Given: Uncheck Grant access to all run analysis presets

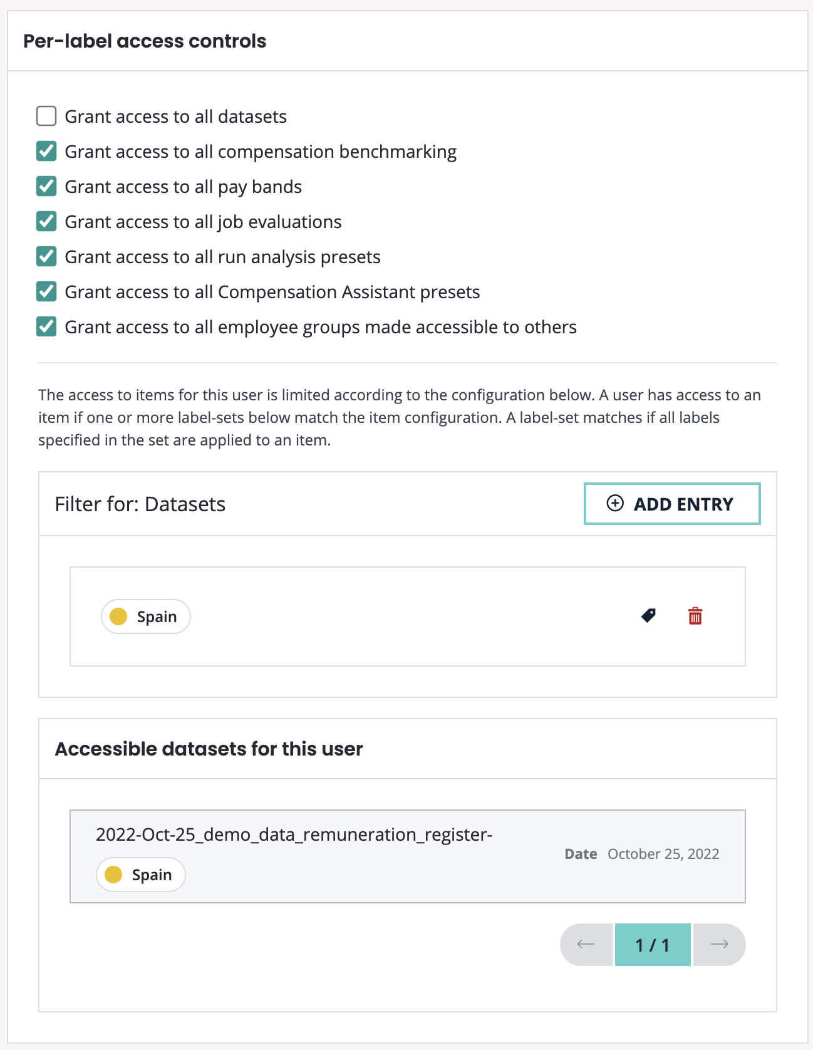Looking at the screenshot, I should 46,257.
